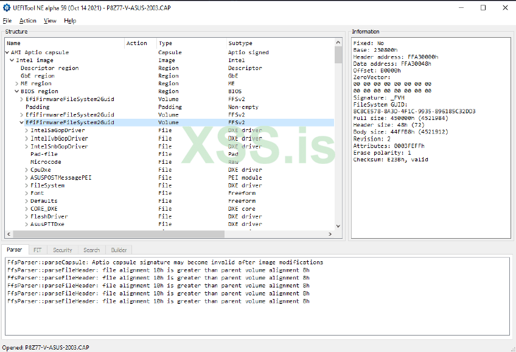The image size is (516, 352).
Task: Click the 'Non-empty' subtype cell
Action: (243, 107)
